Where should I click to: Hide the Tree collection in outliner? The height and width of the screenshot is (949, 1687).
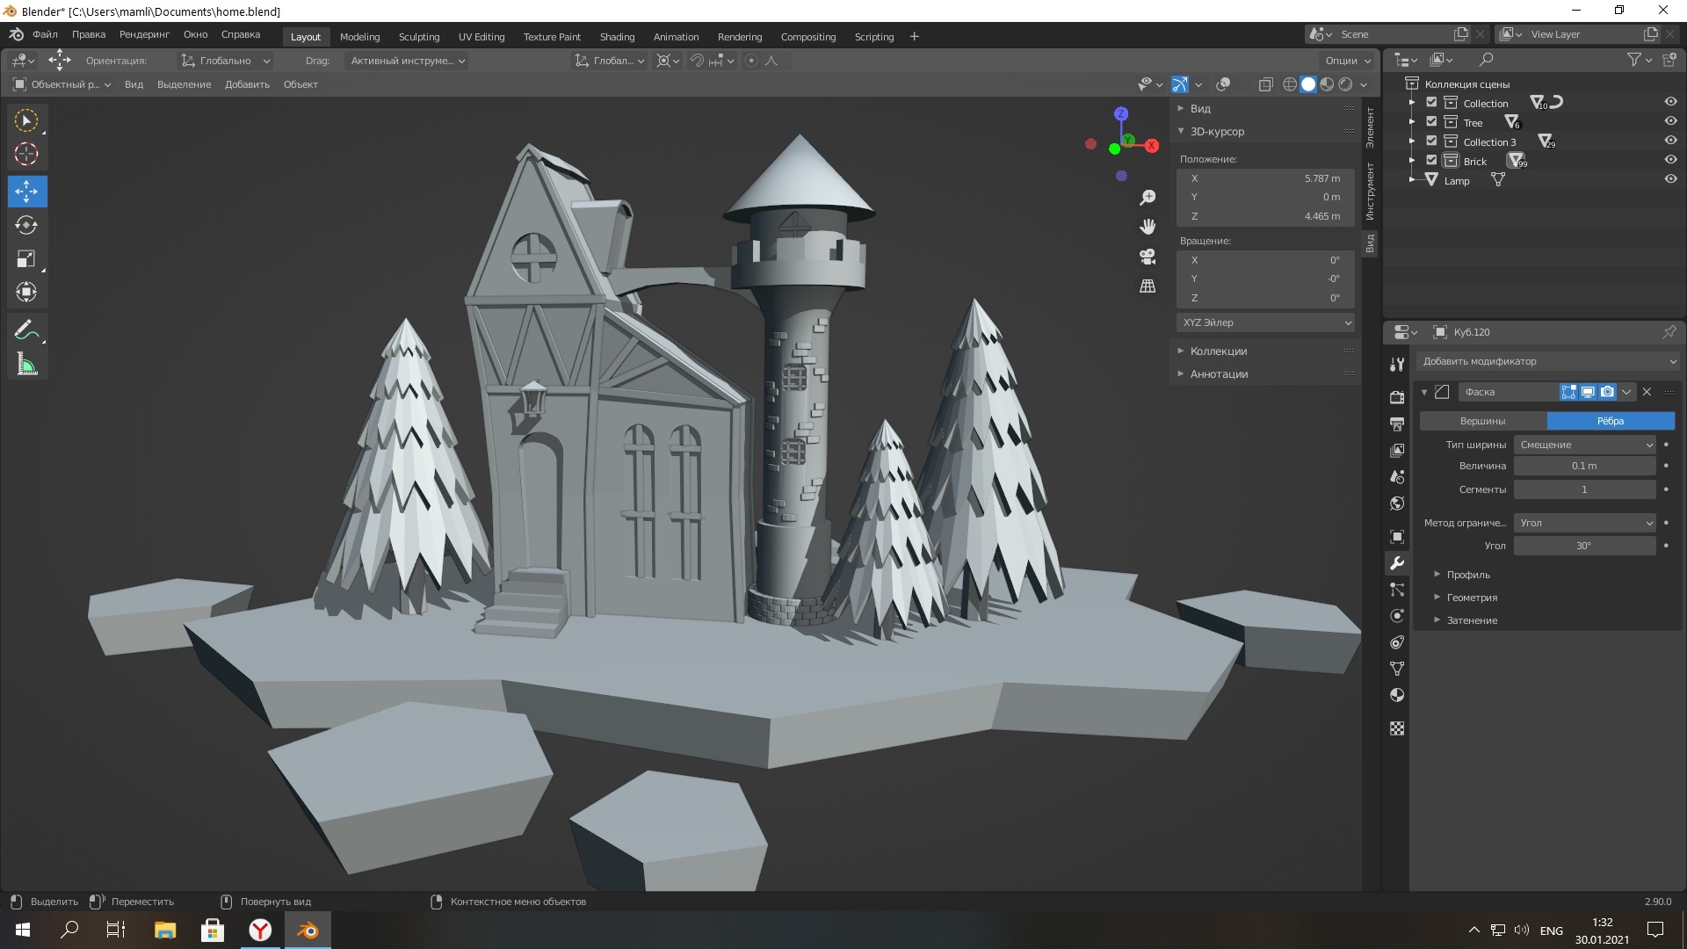(1670, 121)
